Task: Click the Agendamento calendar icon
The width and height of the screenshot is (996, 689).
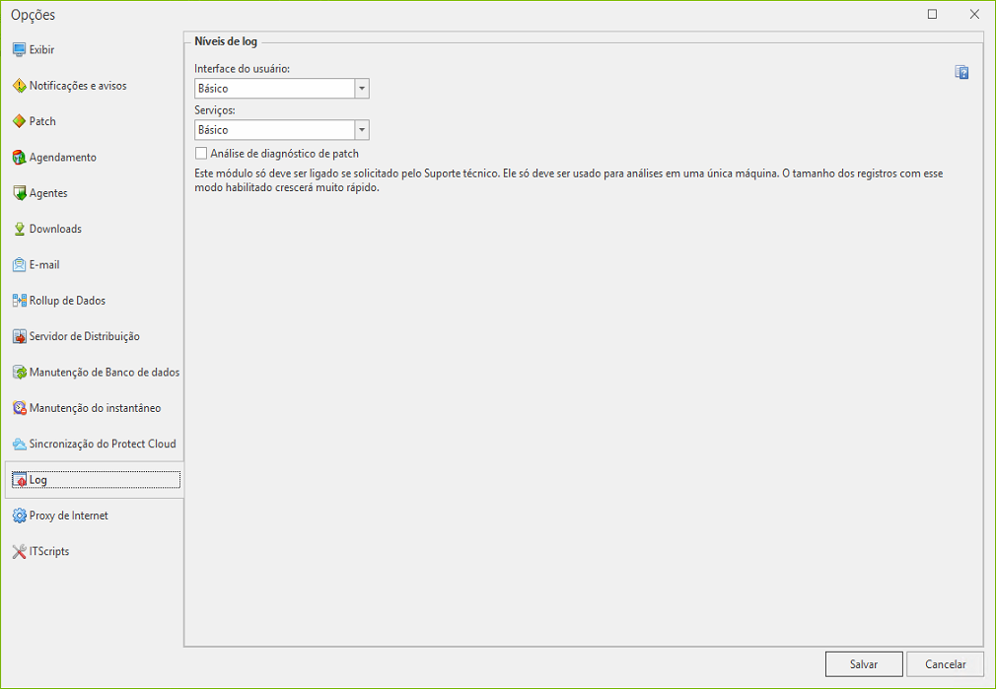Action: (x=19, y=158)
